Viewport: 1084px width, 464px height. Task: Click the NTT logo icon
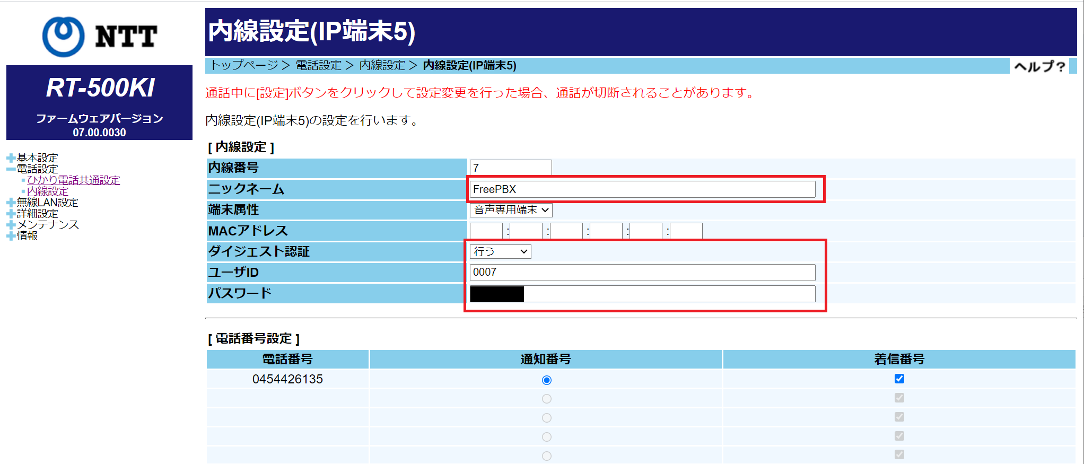pos(64,36)
